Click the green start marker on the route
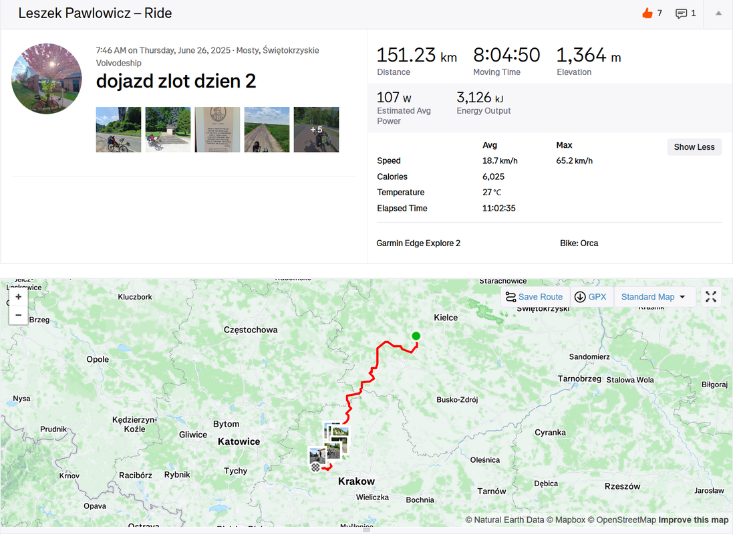 tap(416, 336)
